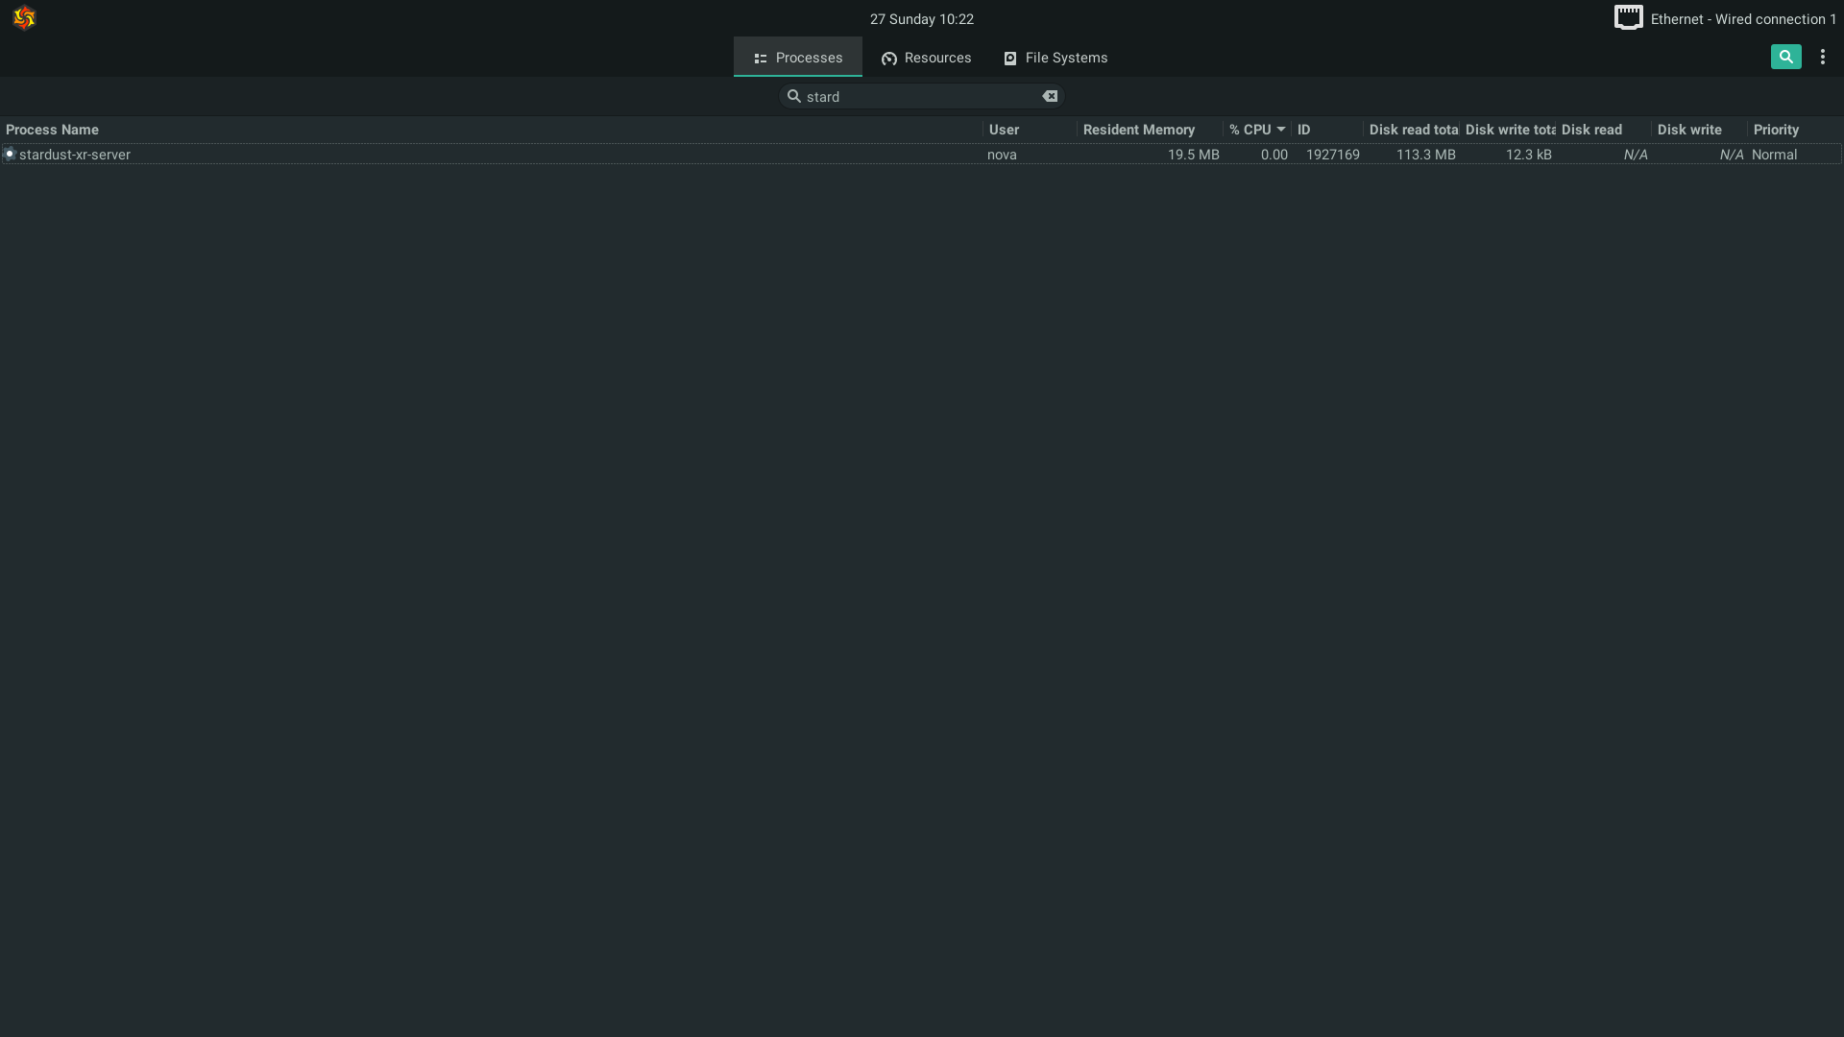Toggle the % CPU sort arrow
This screenshot has height=1037, width=1844.
click(1280, 129)
